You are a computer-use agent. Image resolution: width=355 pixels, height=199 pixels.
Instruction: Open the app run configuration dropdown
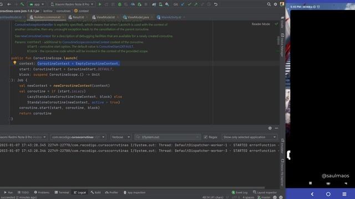click(37, 4)
